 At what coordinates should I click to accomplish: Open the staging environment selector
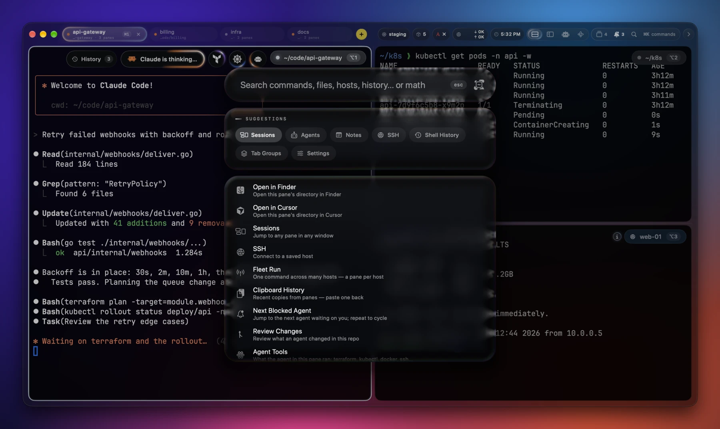[394, 34]
